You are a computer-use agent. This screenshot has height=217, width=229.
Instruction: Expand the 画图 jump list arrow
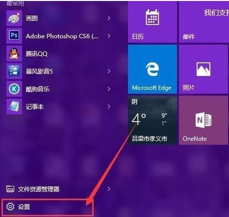point(109,18)
